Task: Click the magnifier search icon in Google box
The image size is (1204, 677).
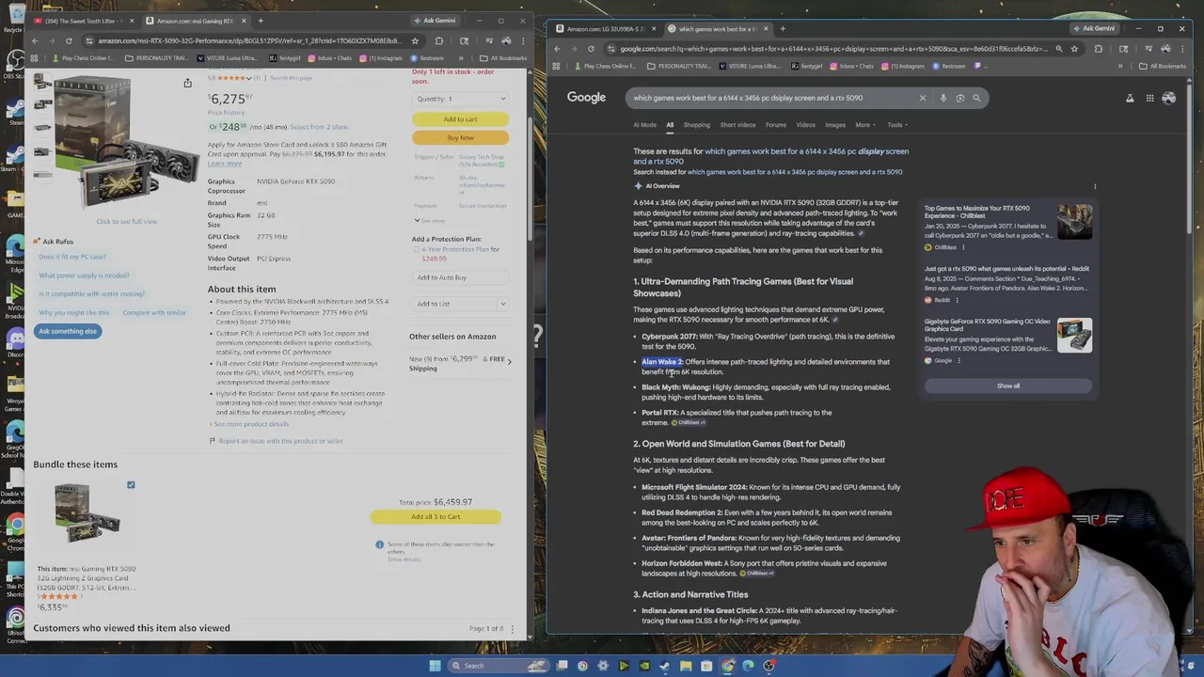Action: 976,98
